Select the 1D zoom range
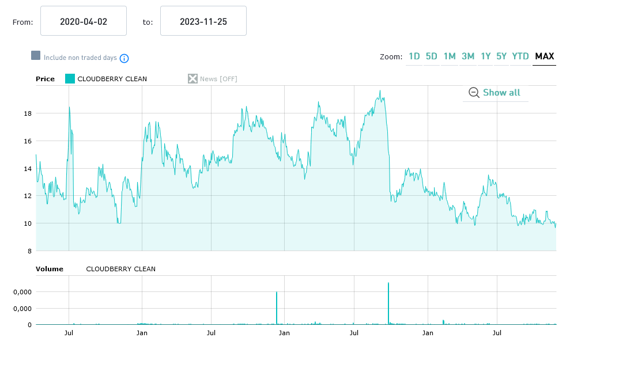Screen dimensions: 619x368 414,56
